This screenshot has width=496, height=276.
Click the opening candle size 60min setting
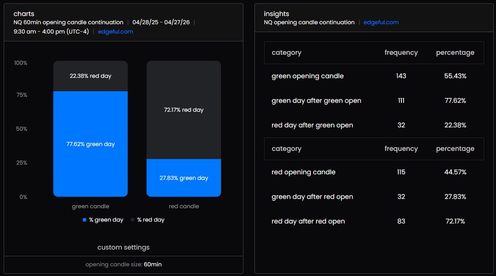click(124, 264)
